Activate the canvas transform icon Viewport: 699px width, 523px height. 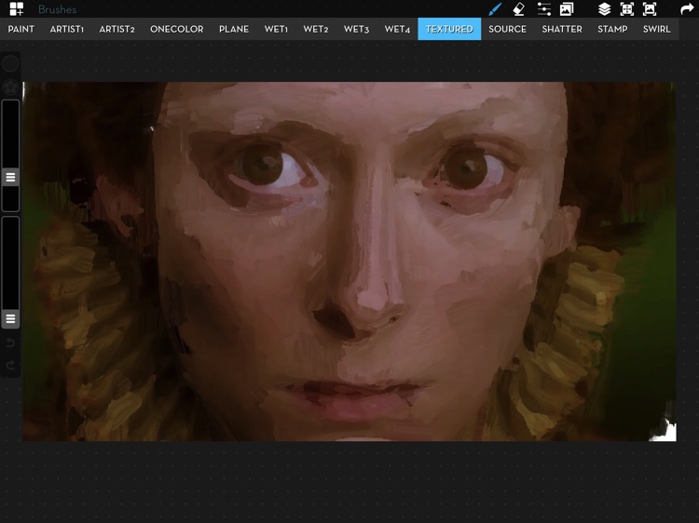(x=627, y=9)
